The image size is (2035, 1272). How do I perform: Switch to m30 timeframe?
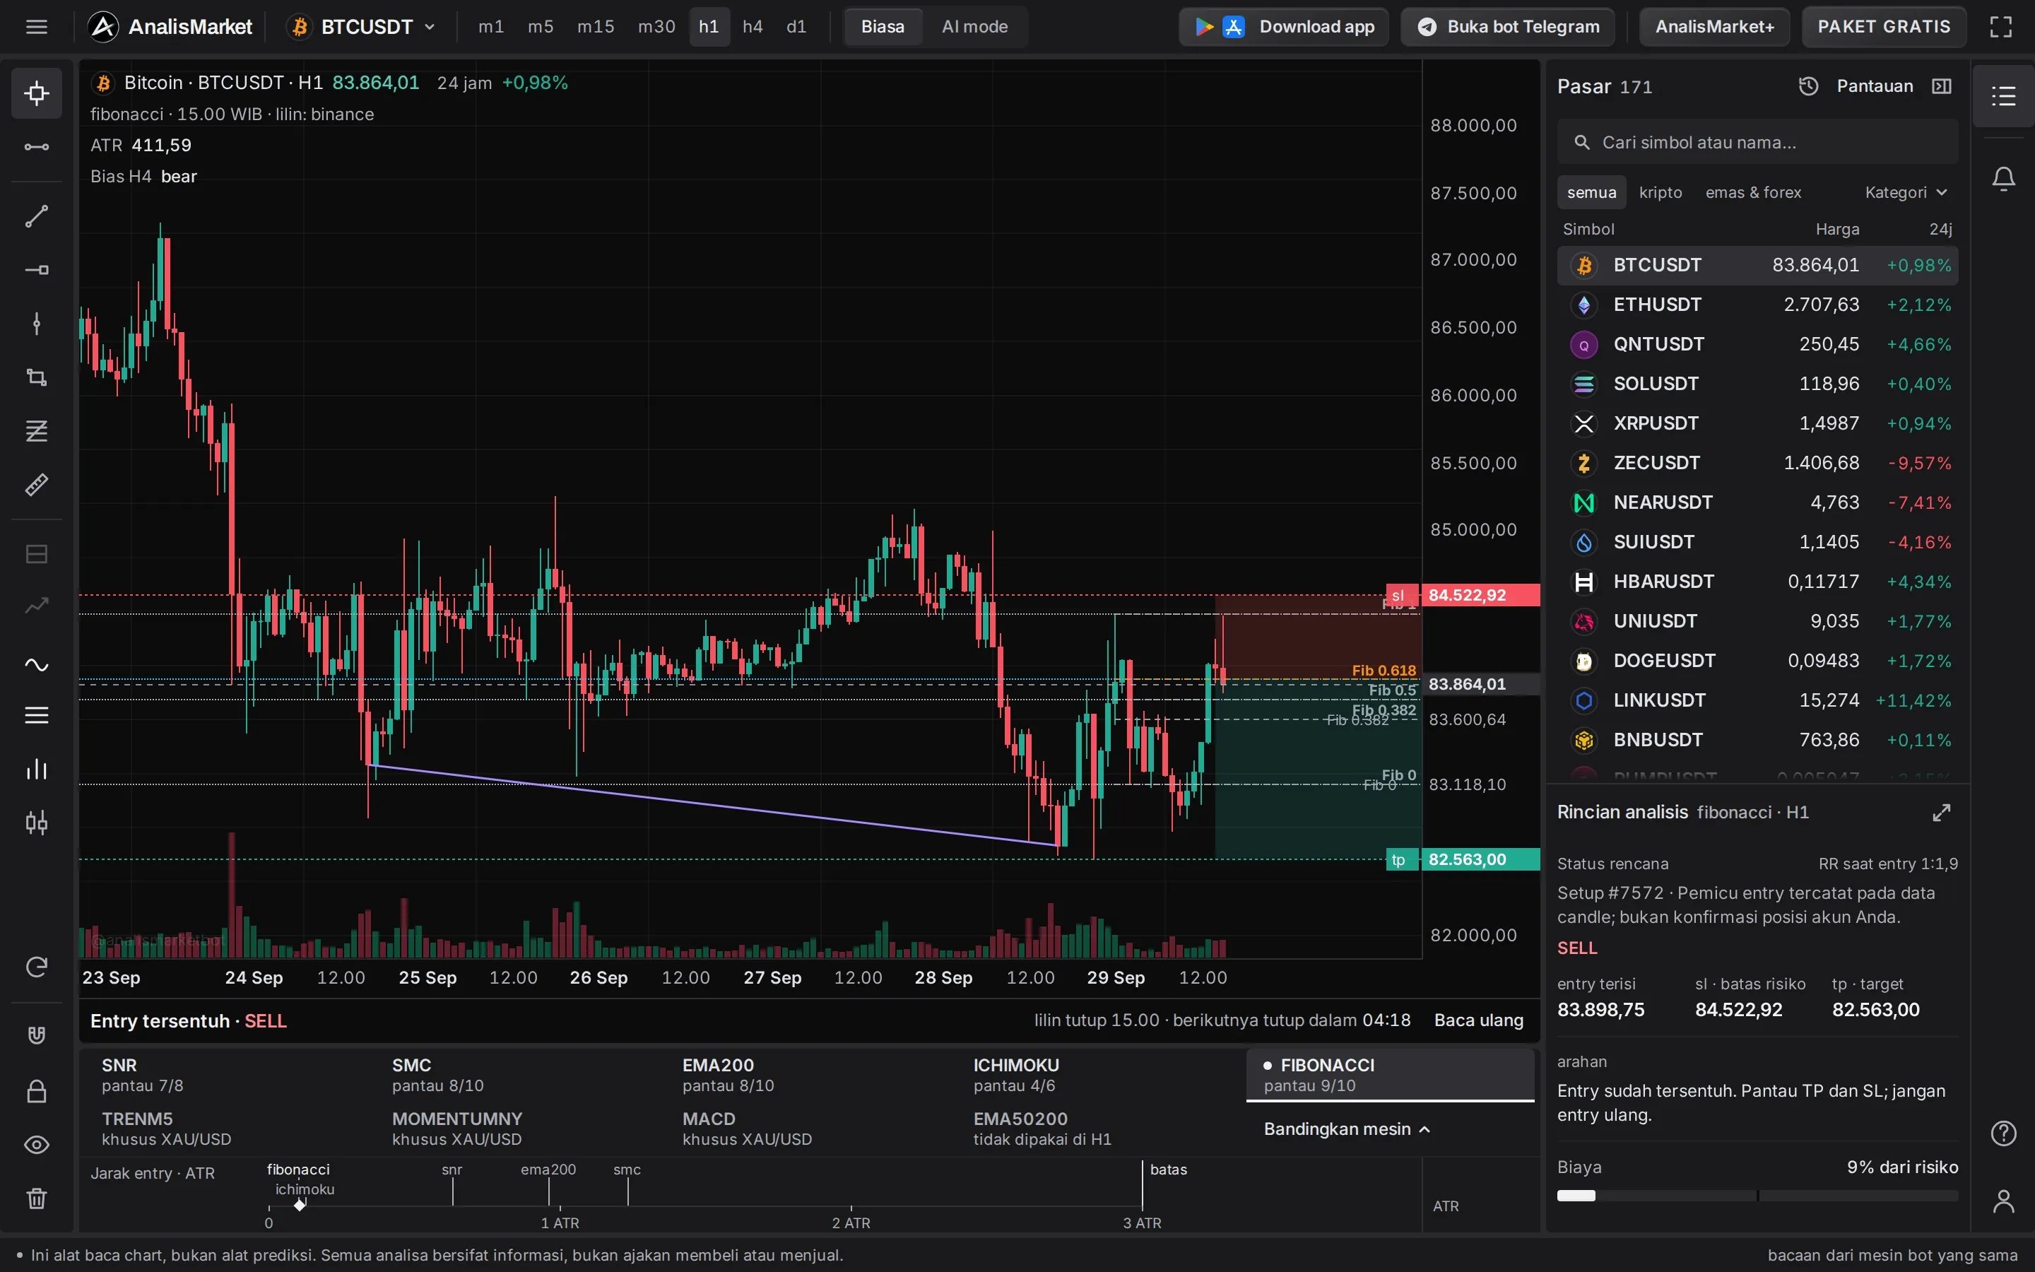656,27
